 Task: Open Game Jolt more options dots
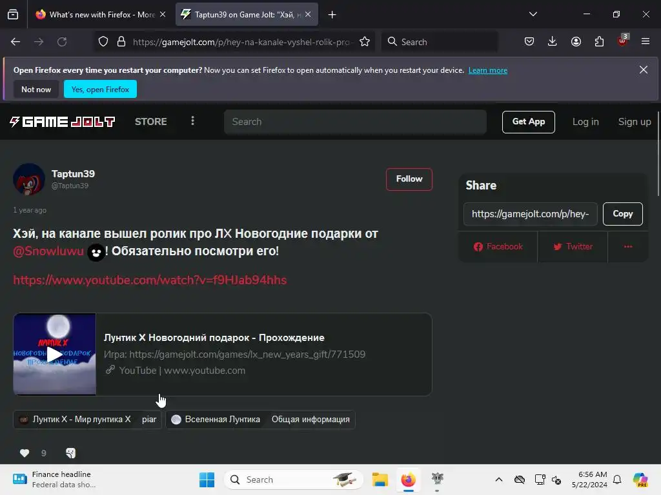click(x=192, y=121)
